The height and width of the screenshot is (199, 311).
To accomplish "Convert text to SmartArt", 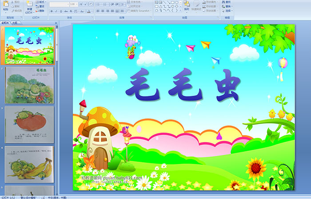I will coord(140,11).
